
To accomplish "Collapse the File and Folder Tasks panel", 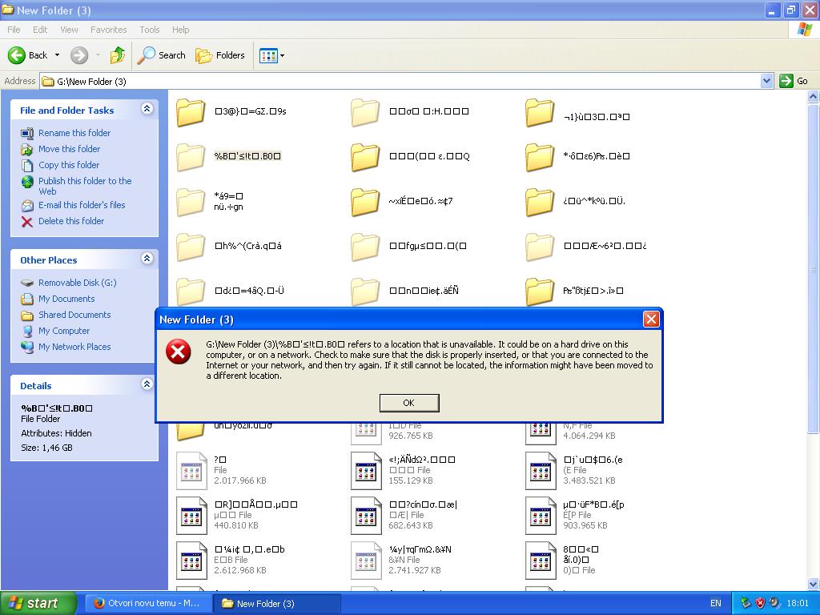I will (147, 109).
